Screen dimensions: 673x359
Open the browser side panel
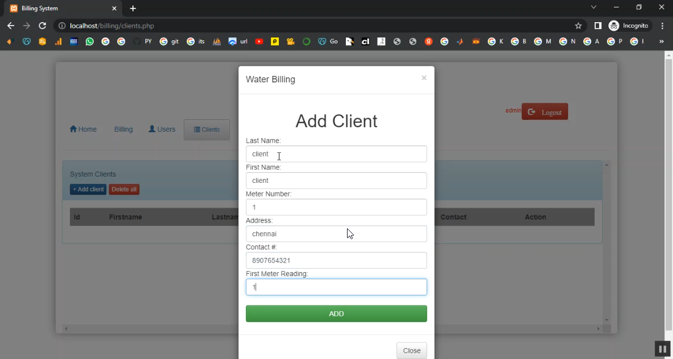(597, 26)
